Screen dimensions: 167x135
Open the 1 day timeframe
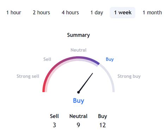coord(97,13)
